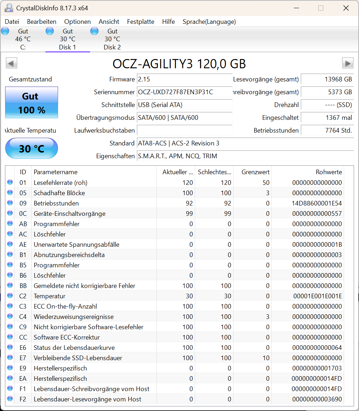Click status dot of Verbleibende SSD-Lebensdauer row

(x=10, y=357)
